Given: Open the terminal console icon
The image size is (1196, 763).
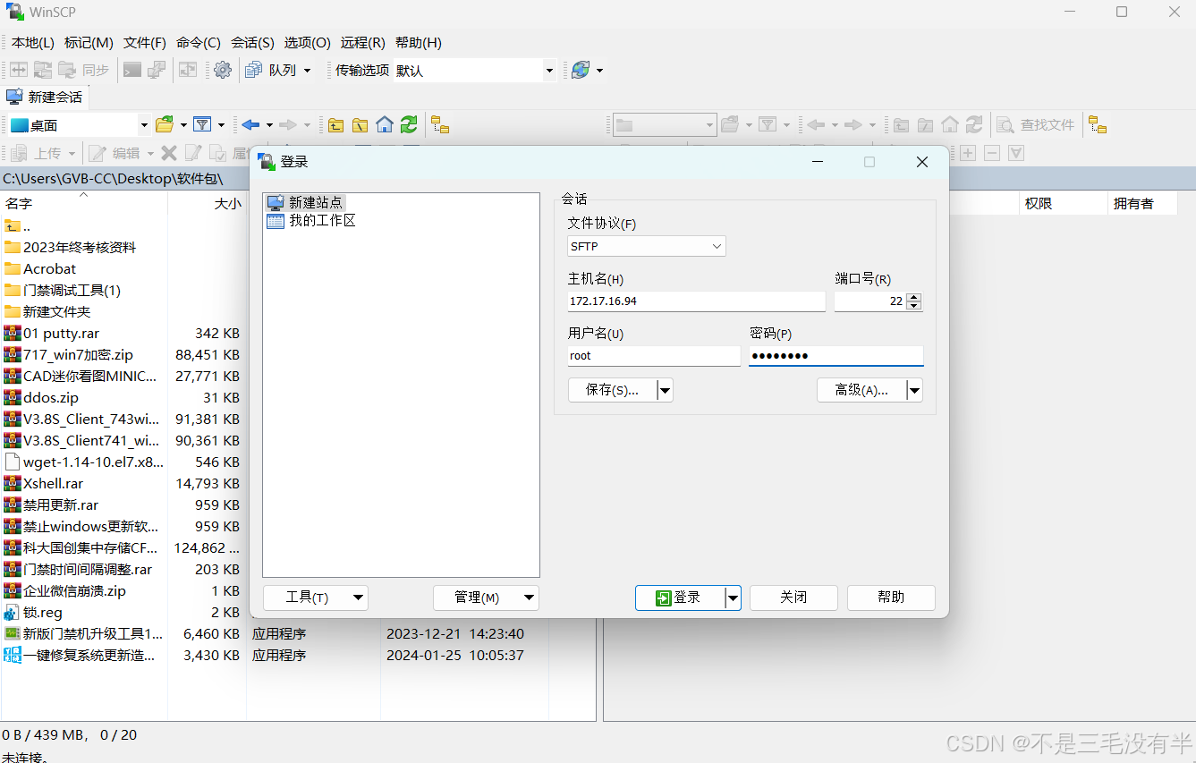Looking at the screenshot, I should pos(132,70).
